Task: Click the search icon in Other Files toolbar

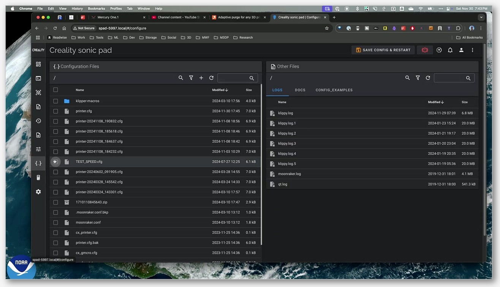Action: pyautogui.click(x=407, y=78)
